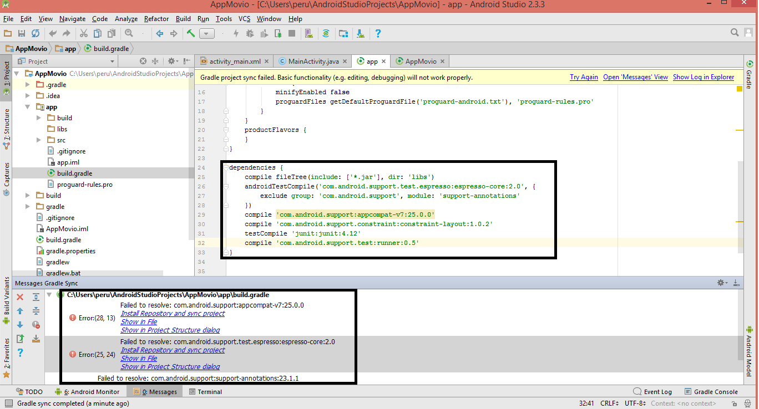
Task: Collapse the AppMovio root node
Action: click(17, 74)
